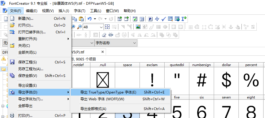Click the zoom out magnifier icon
This screenshot has height=118, width=265.
point(79,27)
